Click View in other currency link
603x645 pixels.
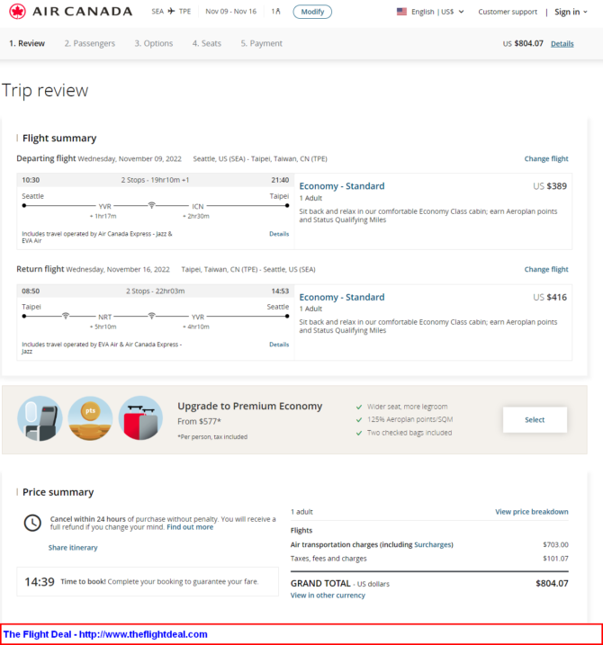pos(328,596)
